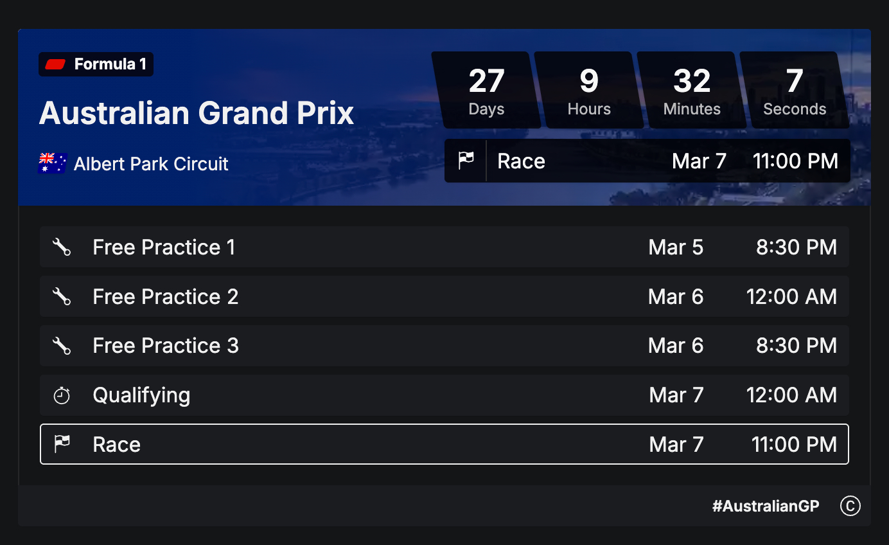The width and height of the screenshot is (889, 545).
Task: Click the flag icon in the highlighted Race row
Action: pos(62,444)
